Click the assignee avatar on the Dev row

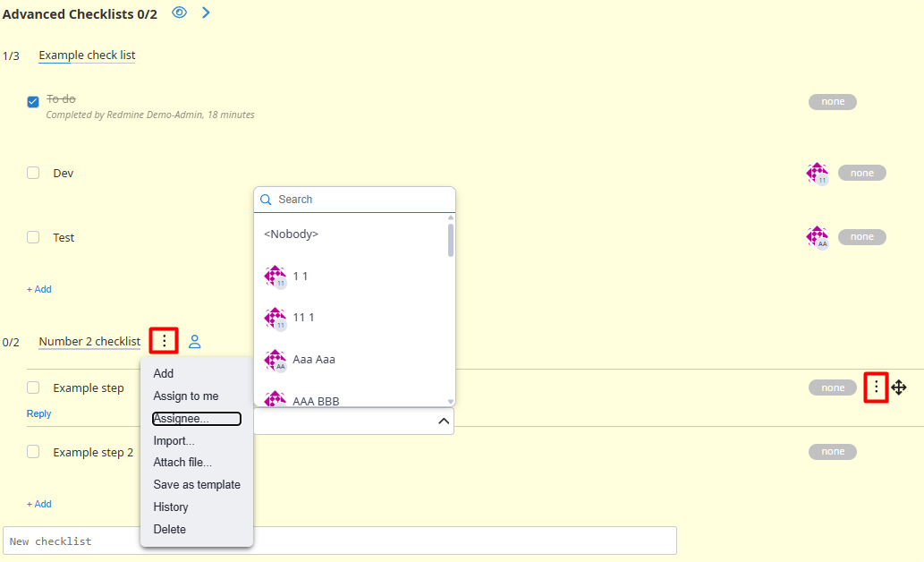(817, 173)
